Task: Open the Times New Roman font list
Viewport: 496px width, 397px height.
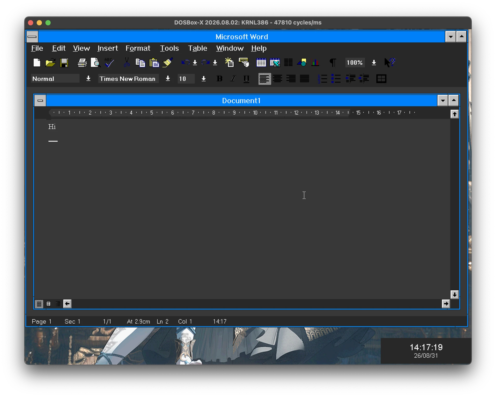Action: click(168, 79)
